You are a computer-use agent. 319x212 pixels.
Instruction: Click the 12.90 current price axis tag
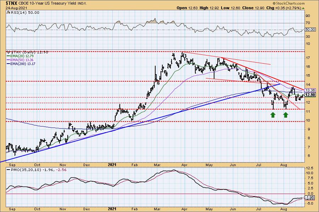(x=310, y=95)
